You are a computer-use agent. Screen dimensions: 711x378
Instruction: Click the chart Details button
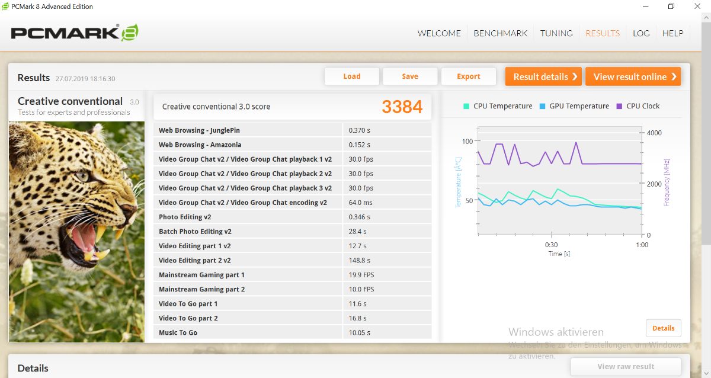[x=663, y=328]
